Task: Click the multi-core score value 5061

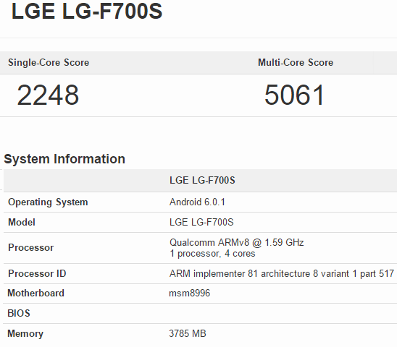Action: [294, 95]
